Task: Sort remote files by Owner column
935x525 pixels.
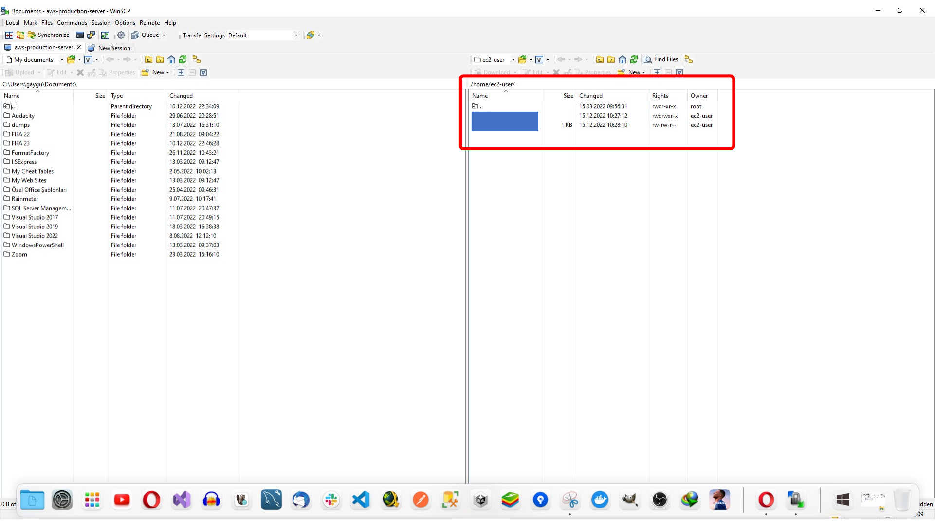Action: click(702, 96)
